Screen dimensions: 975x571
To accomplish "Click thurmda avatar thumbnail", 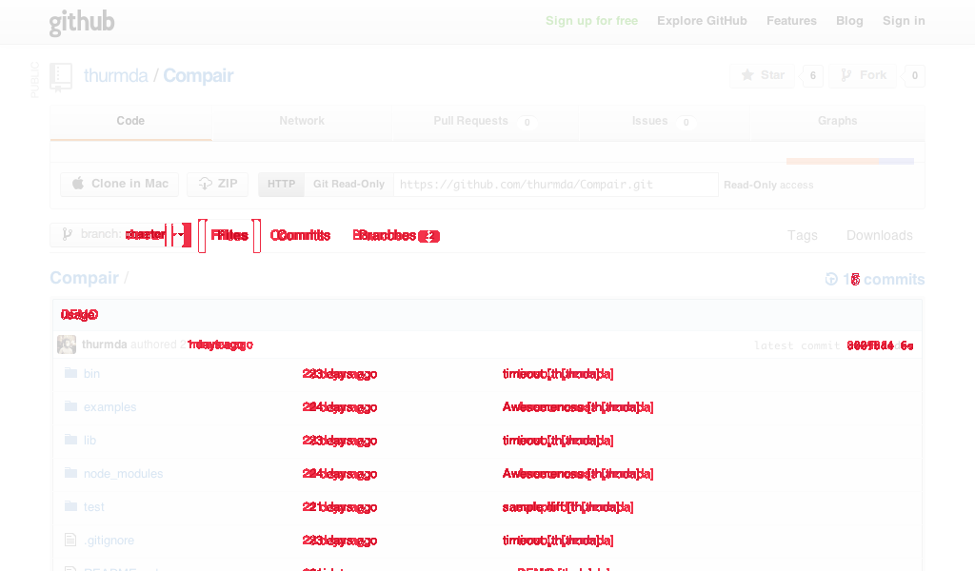I will click(x=67, y=345).
